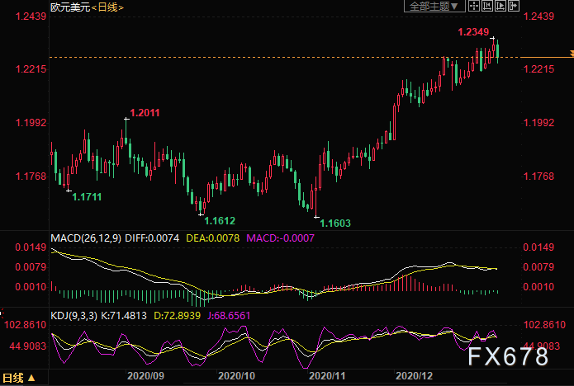Click the vertical range measure icon
Screen dimensions: 574x386
pyautogui.click(x=487, y=6)
